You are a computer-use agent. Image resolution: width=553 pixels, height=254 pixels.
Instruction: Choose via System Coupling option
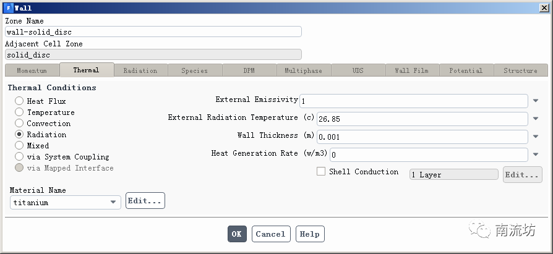(20, 157)
